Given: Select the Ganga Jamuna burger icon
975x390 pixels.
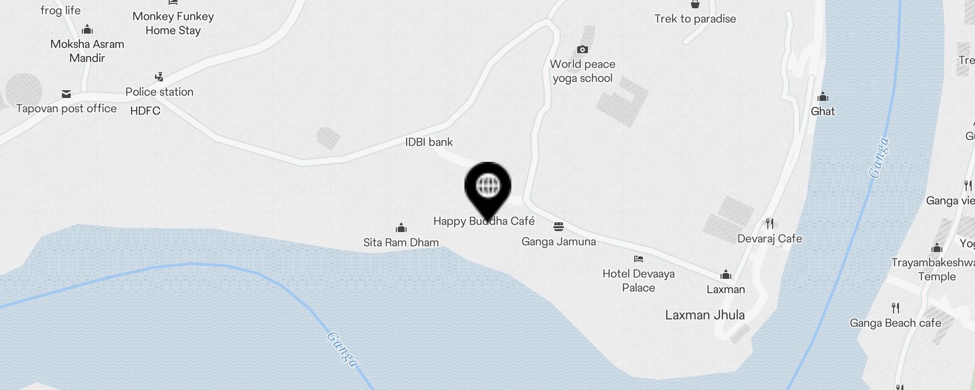Looking at the screenshot, I should coord(559,227).
